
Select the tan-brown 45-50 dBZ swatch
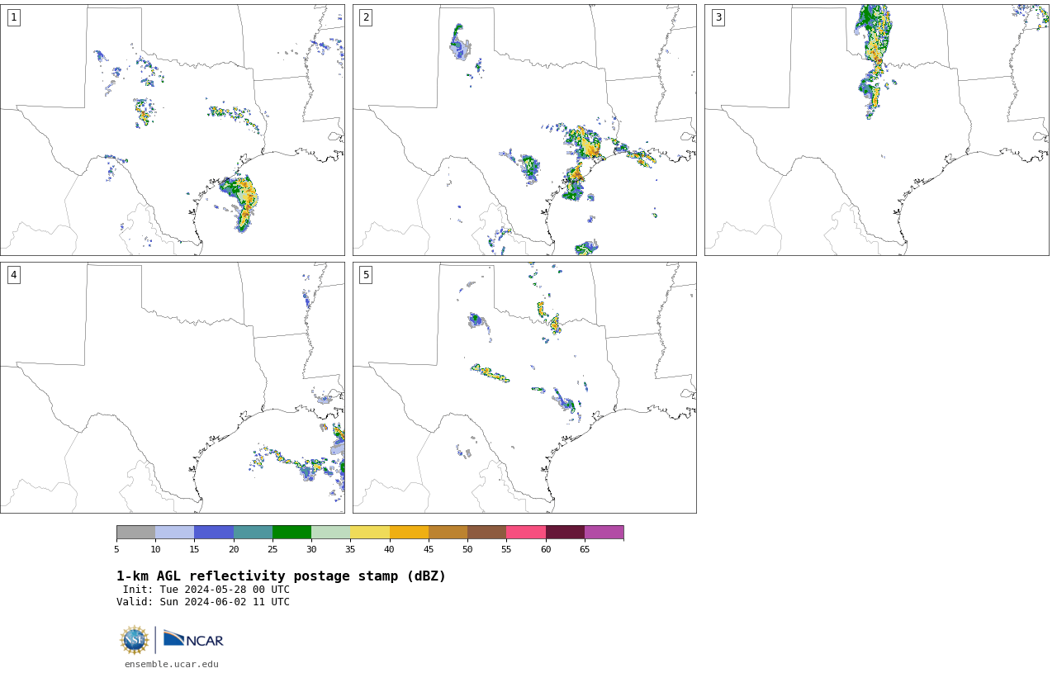pyautogui.click(x=448, y=532)
